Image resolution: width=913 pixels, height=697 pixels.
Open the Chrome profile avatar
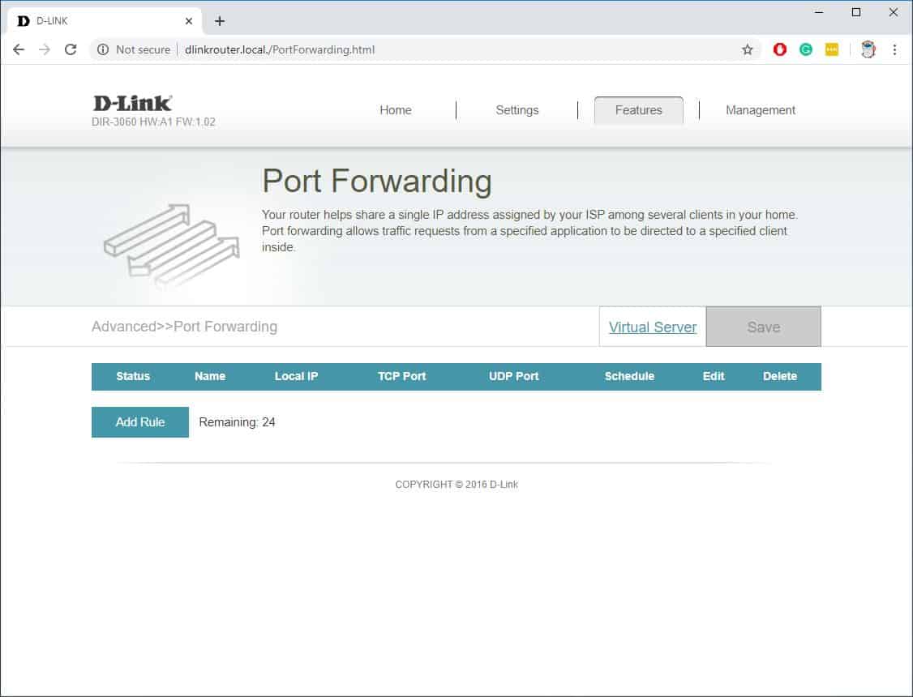point(868,49)
